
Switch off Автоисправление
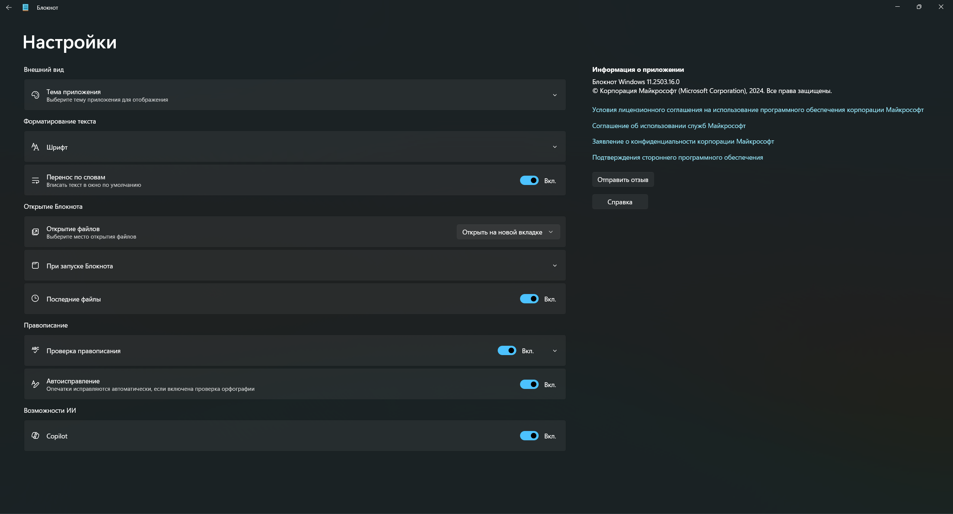(529, 384)
